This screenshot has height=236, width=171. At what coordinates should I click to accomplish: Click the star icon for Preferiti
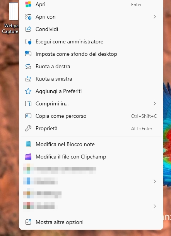[28, 91]
